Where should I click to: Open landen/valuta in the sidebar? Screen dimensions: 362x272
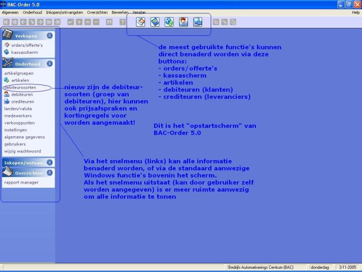click(x=18, y=109)
